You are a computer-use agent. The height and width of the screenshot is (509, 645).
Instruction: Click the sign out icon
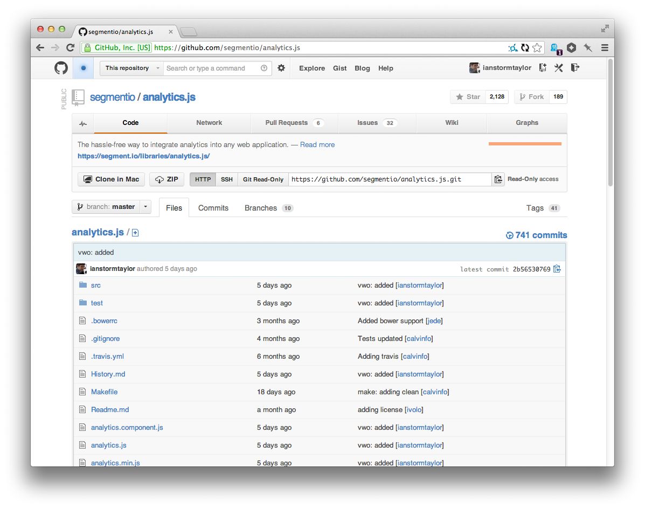pos(575,68)
